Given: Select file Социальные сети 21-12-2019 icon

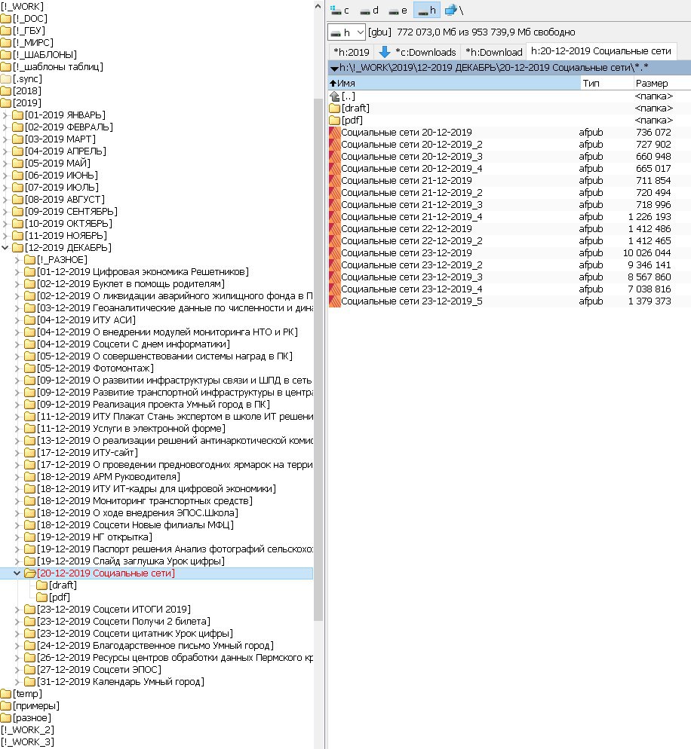Looking at the screenshot, I should click(335, 181).
